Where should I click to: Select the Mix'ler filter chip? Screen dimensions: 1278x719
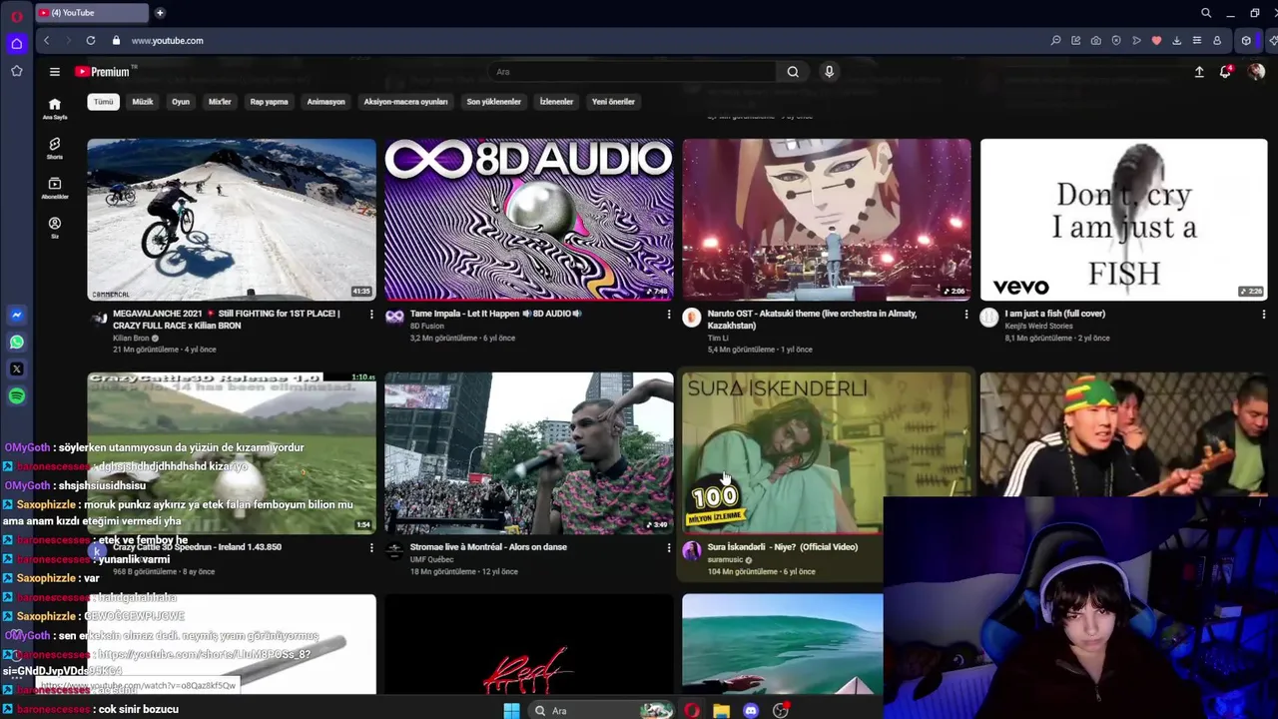point(220,102)
